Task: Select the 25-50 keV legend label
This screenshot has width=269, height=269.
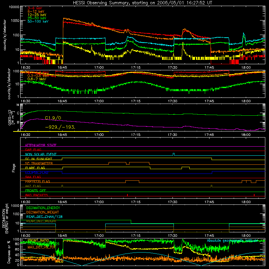Action: [37, 18]
